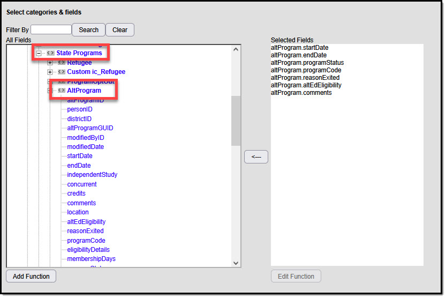446x298 pixels.
Task: Add the startDate field from All Fields
Action: (x=80, y=156)
